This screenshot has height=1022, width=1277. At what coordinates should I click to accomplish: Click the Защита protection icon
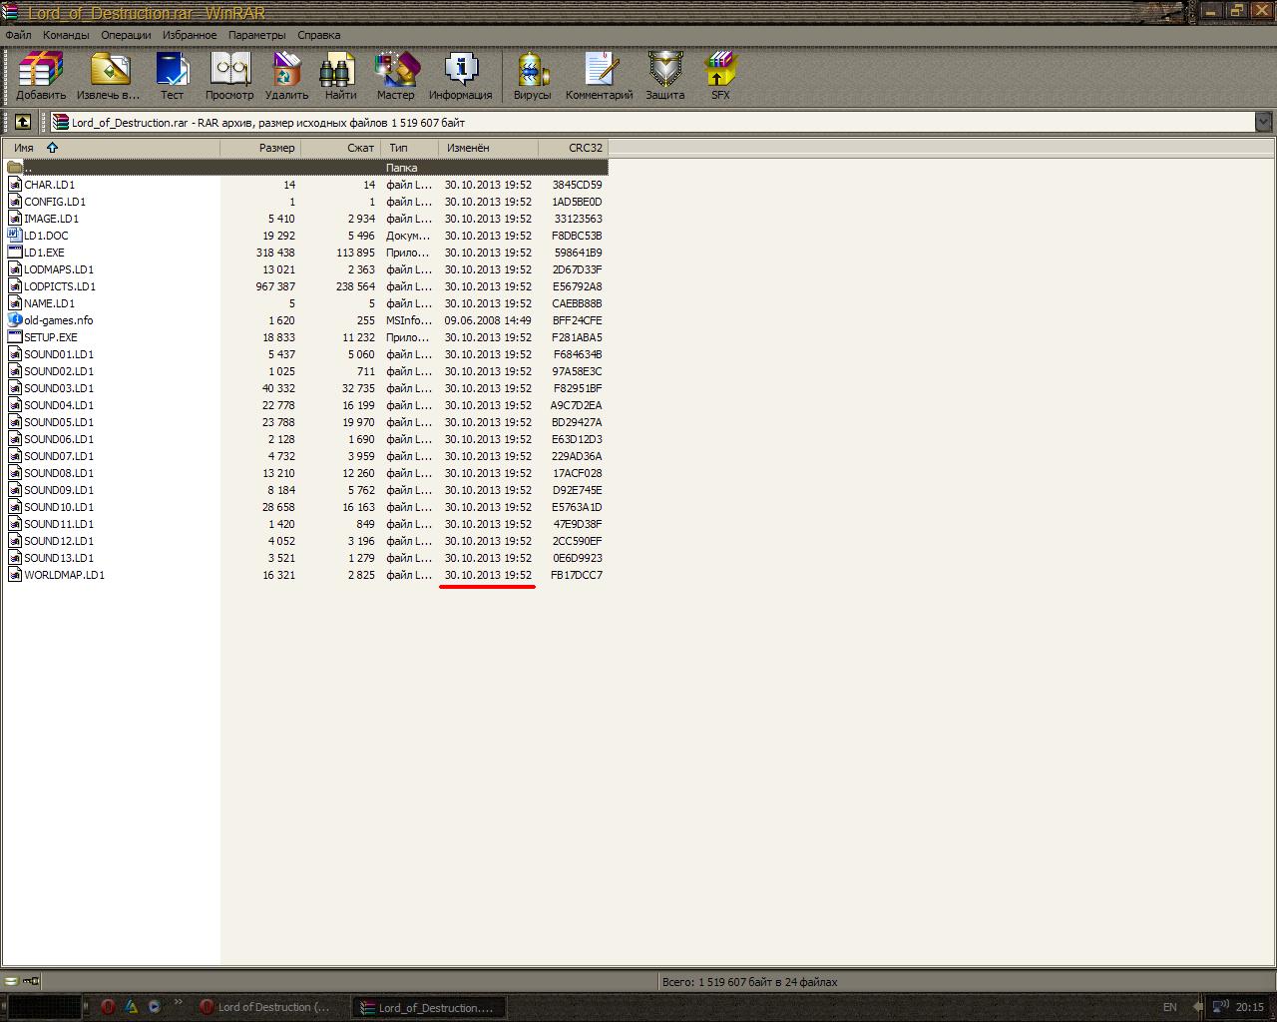665,76
